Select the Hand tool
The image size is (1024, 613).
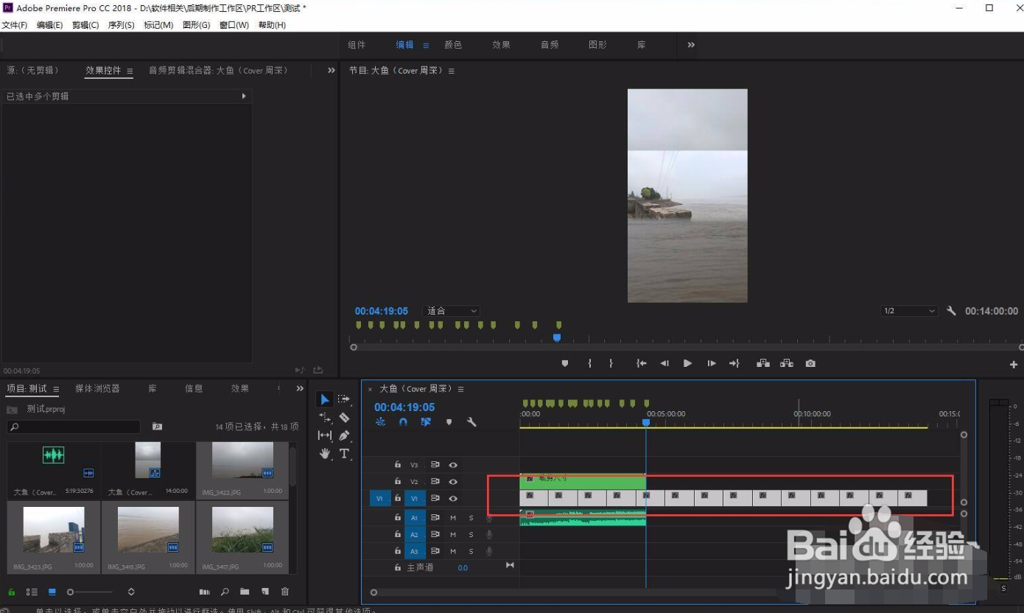325,454
